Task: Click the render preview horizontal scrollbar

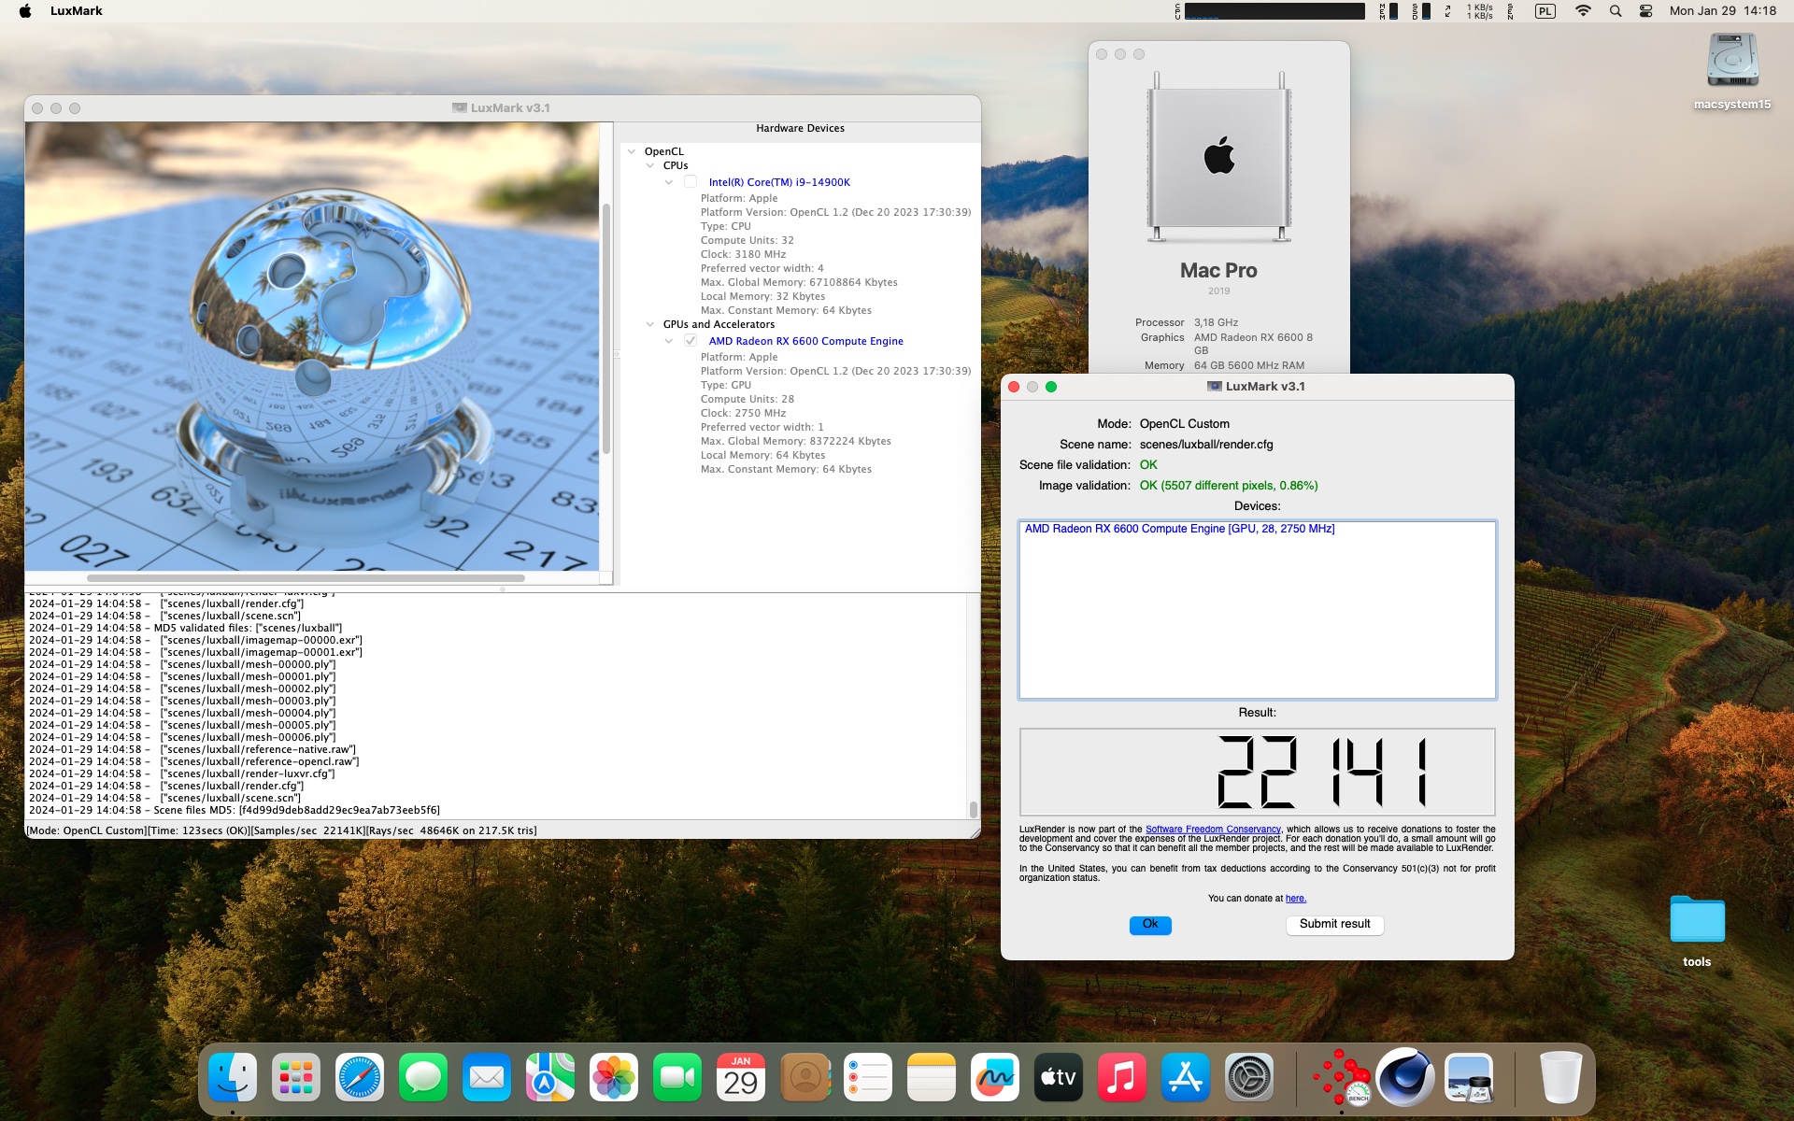Action: point(306,578)
